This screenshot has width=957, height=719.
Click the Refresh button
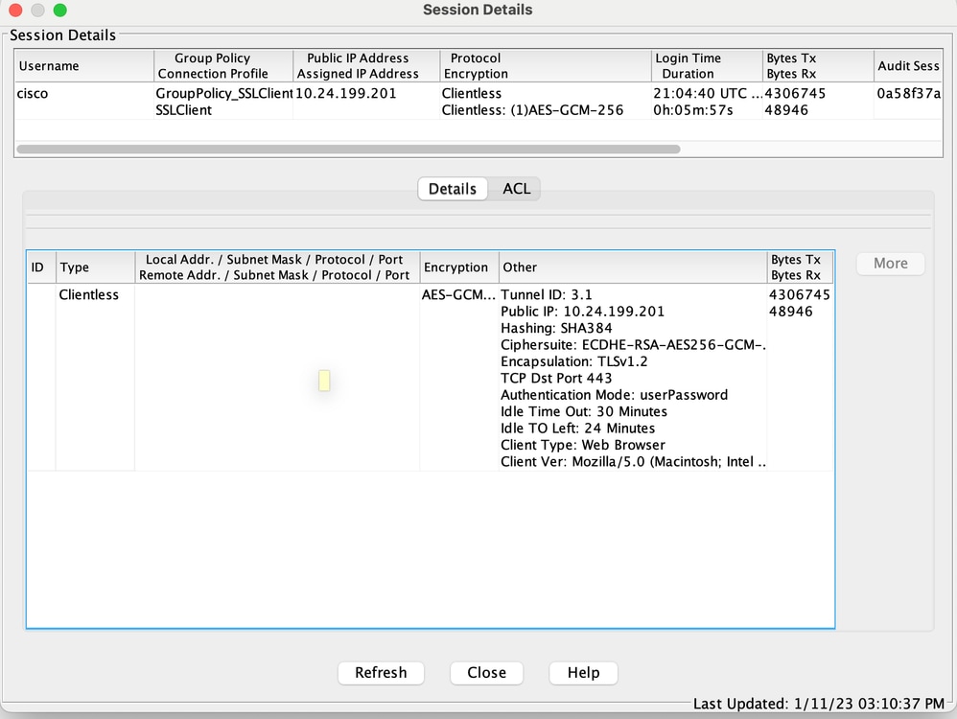(x=381, y=673)
